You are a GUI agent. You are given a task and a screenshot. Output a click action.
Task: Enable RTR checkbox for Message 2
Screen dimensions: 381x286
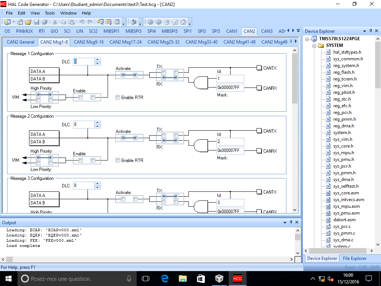118,161
